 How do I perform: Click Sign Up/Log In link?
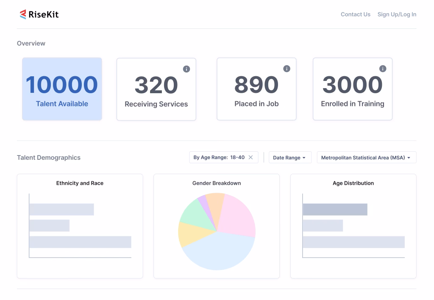click(397, 14)
